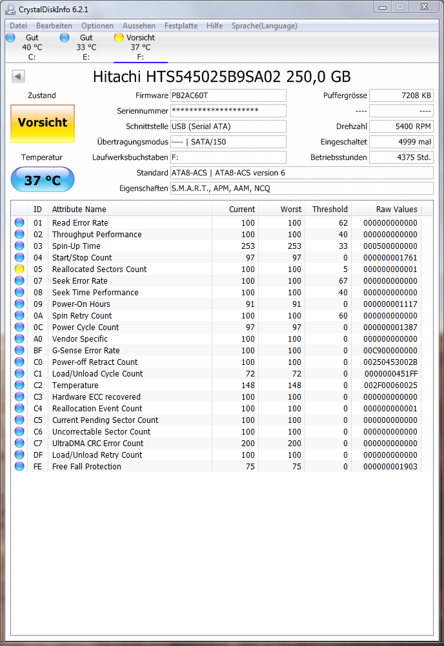Image resolution: width=444 pixels, height=646 pixels.
Task: Click the blue icon of Load/Unload Cycle Count
Action: click(19, 373)
